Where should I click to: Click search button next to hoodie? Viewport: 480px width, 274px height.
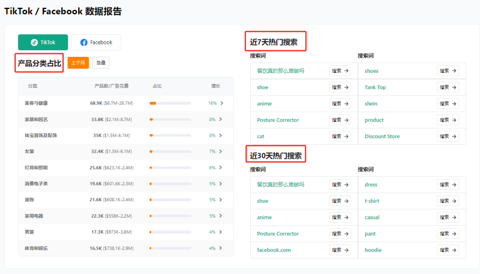(x=448, y=250)
